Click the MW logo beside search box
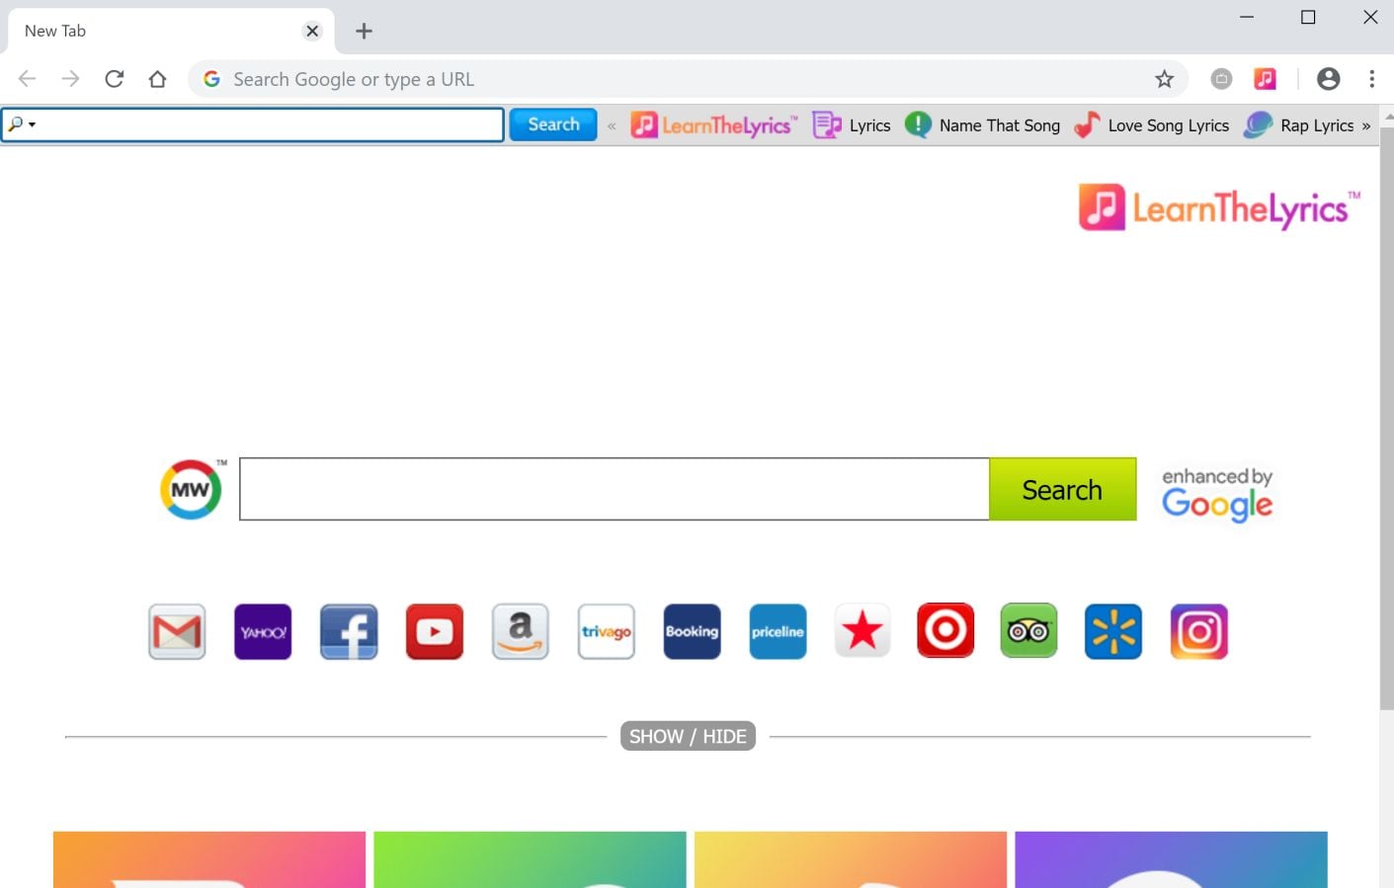This screenshot has height=888, width=1394. click(192, 489)
